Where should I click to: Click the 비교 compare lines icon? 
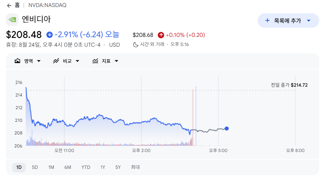[x=56, y=61]
